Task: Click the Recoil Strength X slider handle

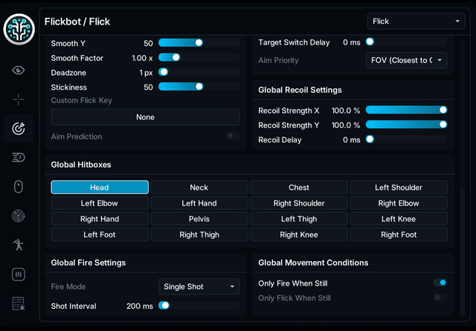Action: point(443,110)
